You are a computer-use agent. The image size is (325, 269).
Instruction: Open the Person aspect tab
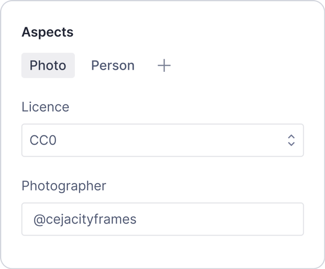click(x=113, y=65)
